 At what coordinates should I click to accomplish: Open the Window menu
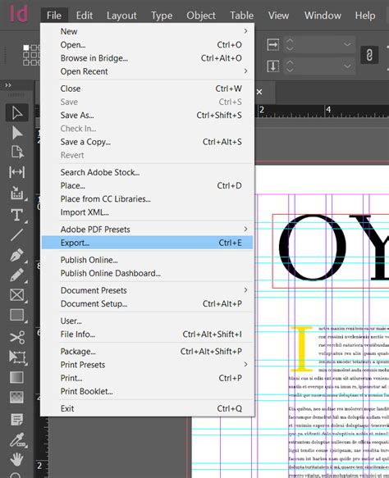(323, 16)
